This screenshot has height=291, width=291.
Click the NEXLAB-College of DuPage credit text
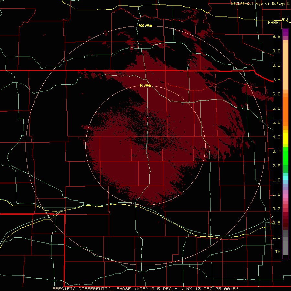point(258,4)
